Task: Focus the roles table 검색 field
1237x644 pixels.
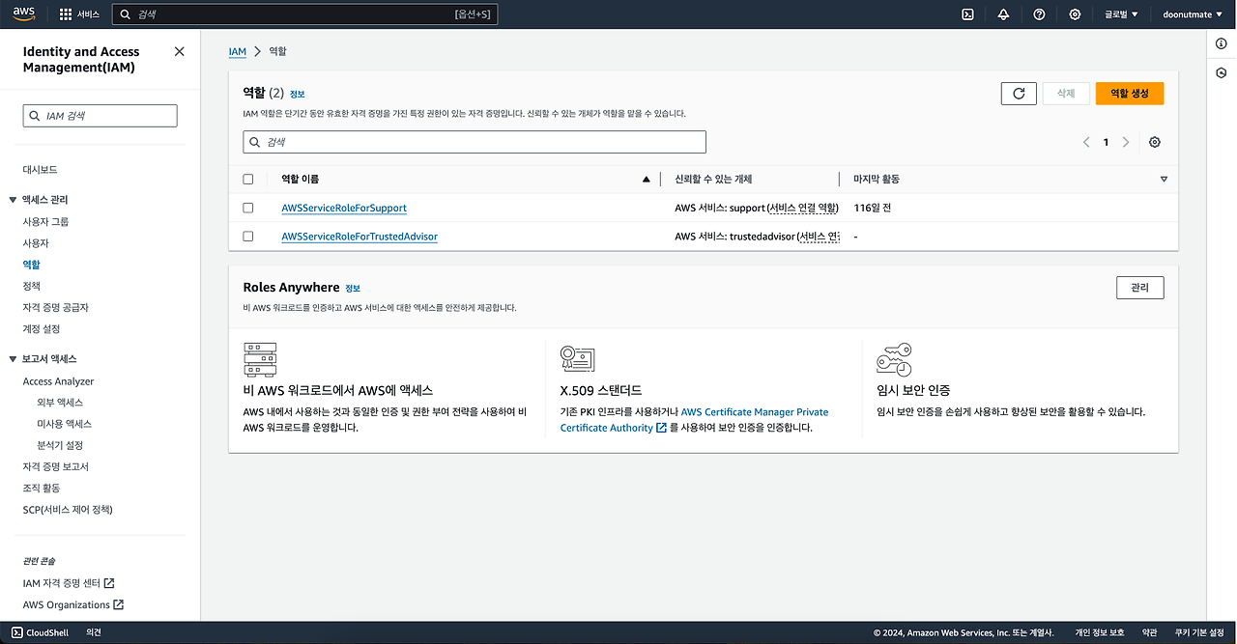Action: pyautogui.click(x=475, y=142)
